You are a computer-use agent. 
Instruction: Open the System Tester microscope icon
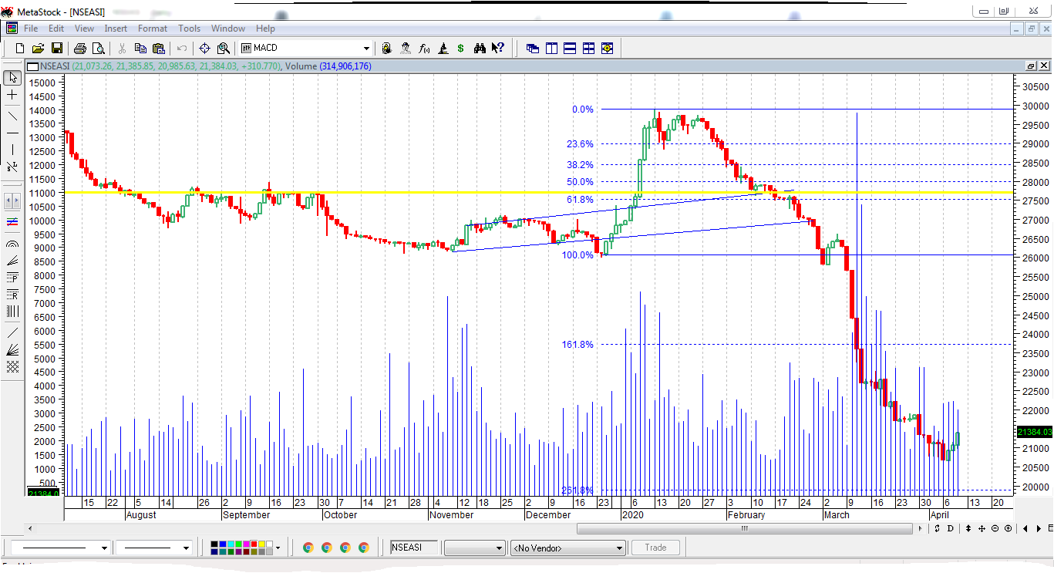[443, 48]
